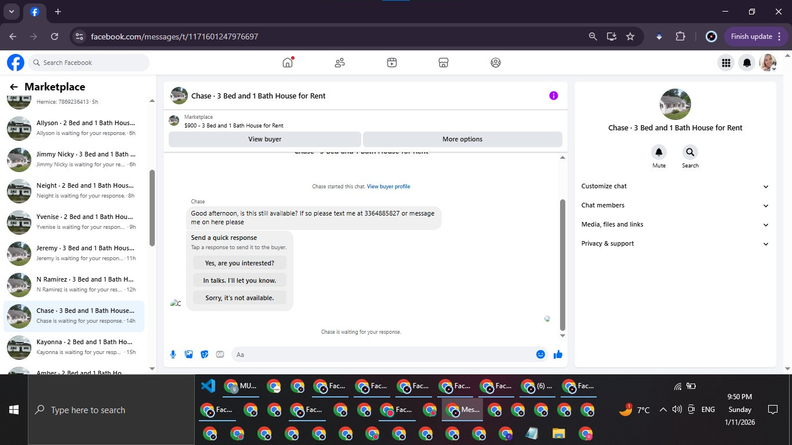Image resolution: width=792 pixels, height=445 pixels.
Task: Open the View buyer profile link
Action: click(388, 187)
